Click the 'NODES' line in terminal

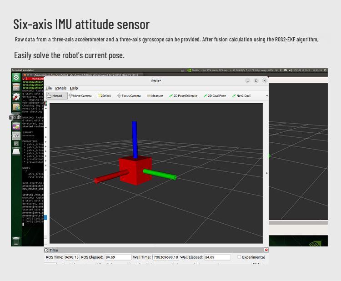[26, 168]
